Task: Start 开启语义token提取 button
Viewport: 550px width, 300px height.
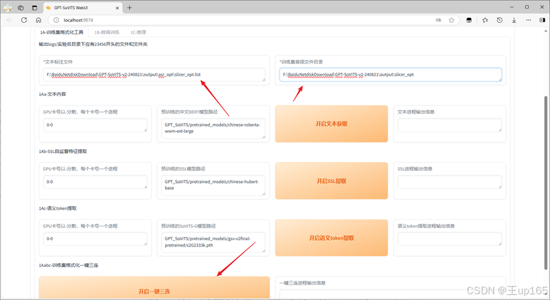Action: (x=331, y=238)
